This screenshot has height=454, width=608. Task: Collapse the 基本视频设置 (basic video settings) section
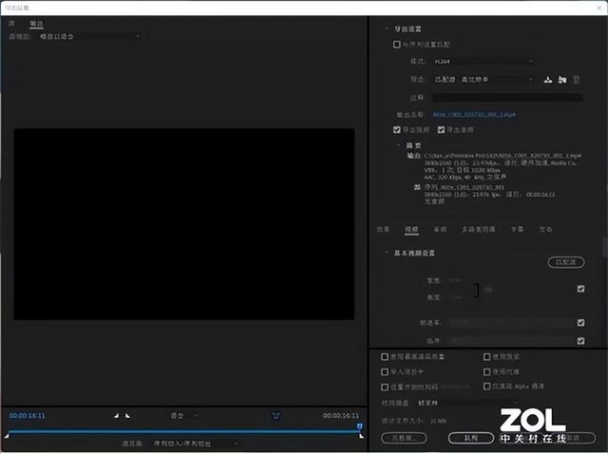[387, 253]
